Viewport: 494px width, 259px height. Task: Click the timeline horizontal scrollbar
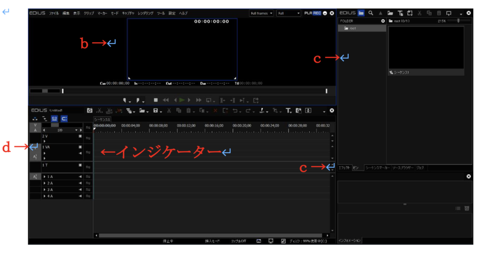(210, 235)
